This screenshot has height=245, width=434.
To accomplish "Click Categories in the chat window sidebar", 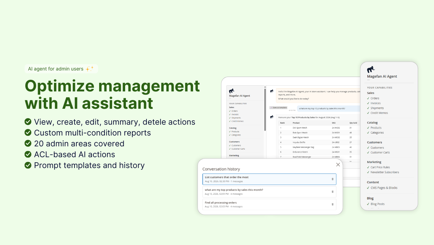I will [236, 135].
